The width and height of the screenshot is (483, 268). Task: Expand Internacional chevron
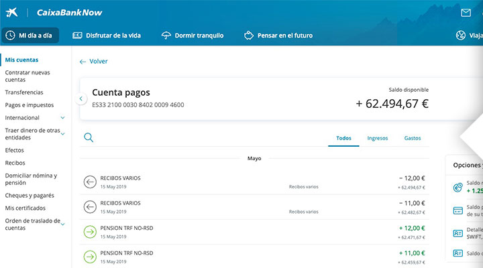tap(62, 118)
